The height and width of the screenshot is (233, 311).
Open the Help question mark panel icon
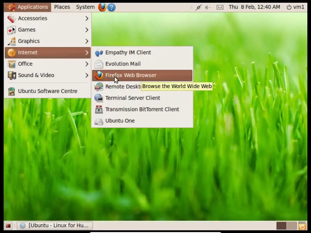pos(111,8)
